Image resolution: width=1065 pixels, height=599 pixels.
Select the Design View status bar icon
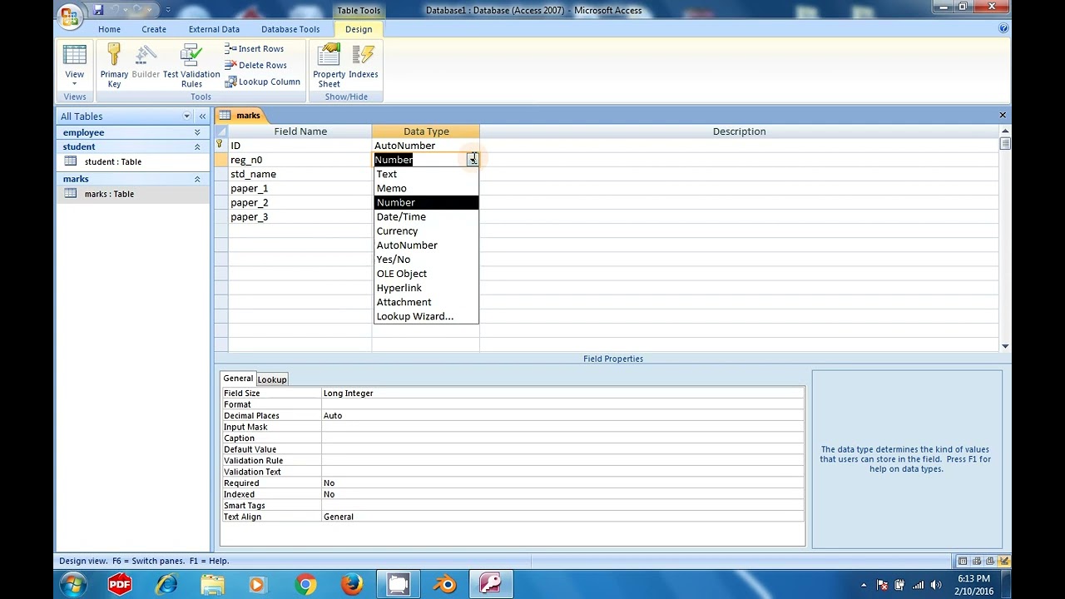[1003, 561]
